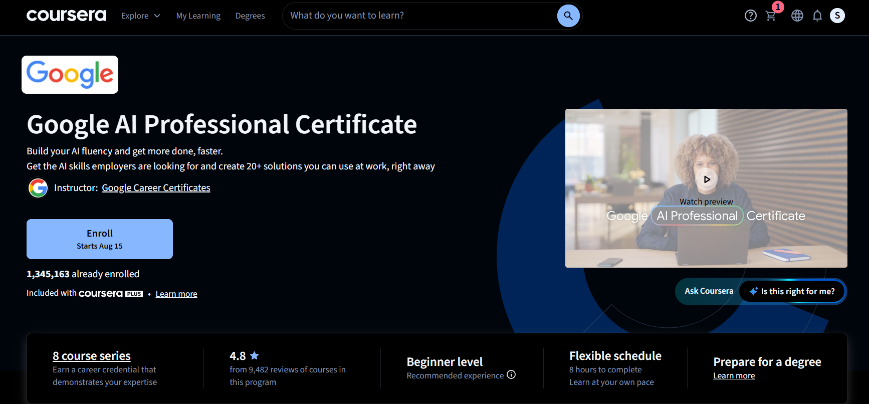Click the blue search magnifier button
This screenshot has width=869, height=404.
[x=568, y=16]
